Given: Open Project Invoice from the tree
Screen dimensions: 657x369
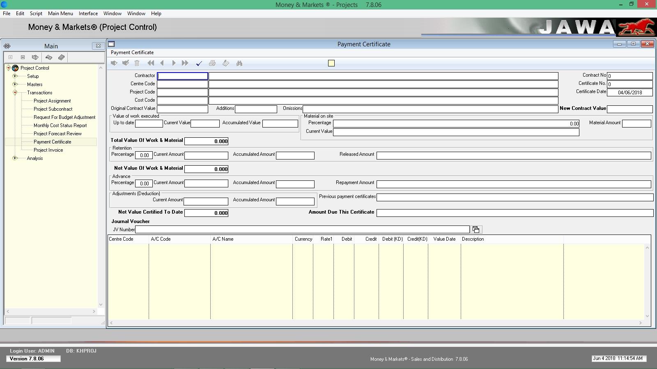Looking at the screenshot, I should pyautogui.click(x=48, y=150).
